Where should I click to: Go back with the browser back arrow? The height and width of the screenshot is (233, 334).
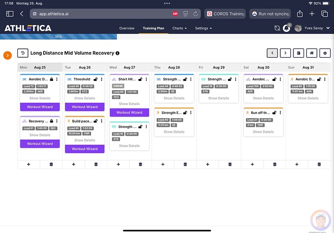21,14
